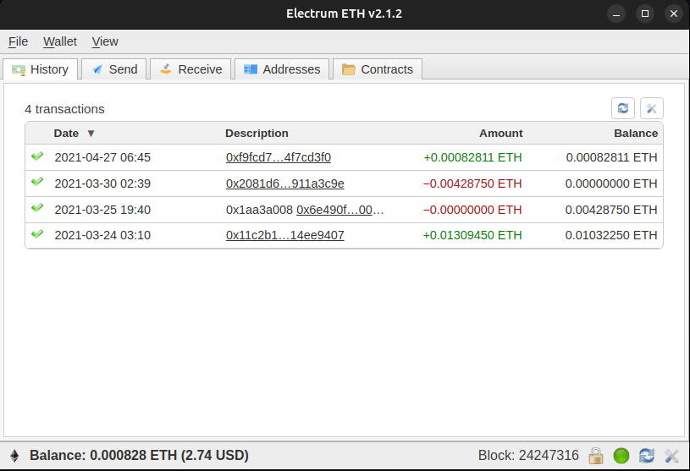Screen dimensions: 690x471
Task: Close the Electrum ETH window
Action: click(674, 14)
